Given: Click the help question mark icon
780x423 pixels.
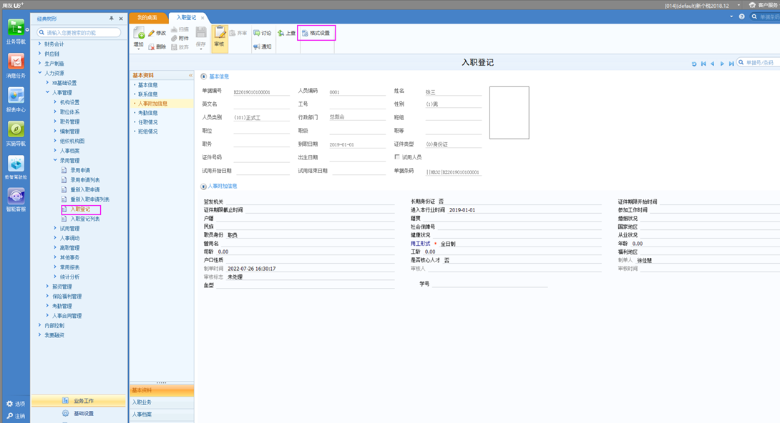Looking at the screenshot, I should point(741,17).
